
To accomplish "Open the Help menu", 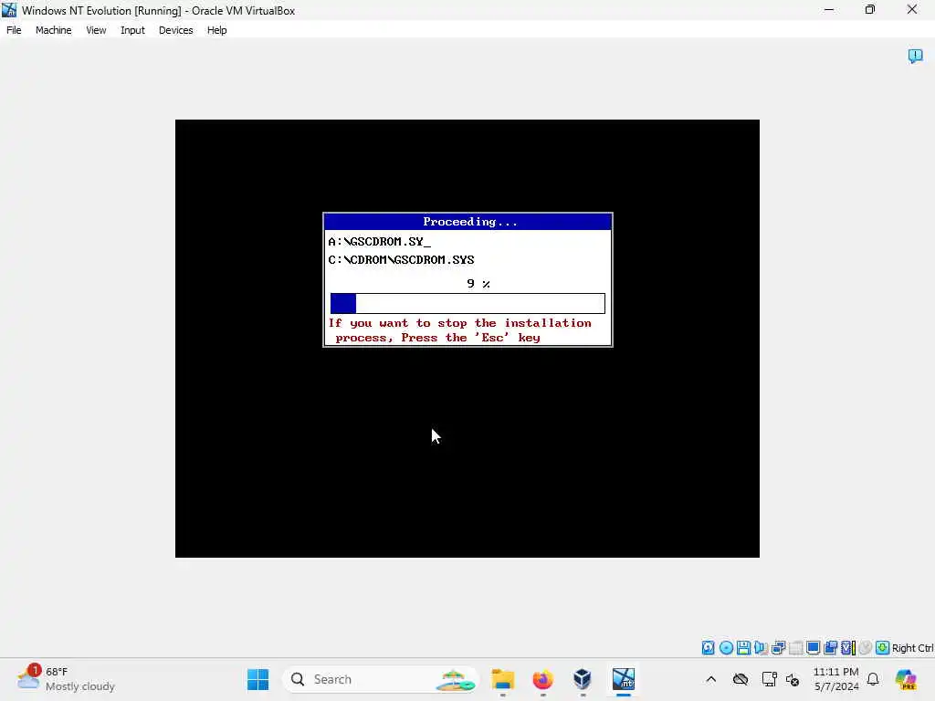I will (217, 30).
